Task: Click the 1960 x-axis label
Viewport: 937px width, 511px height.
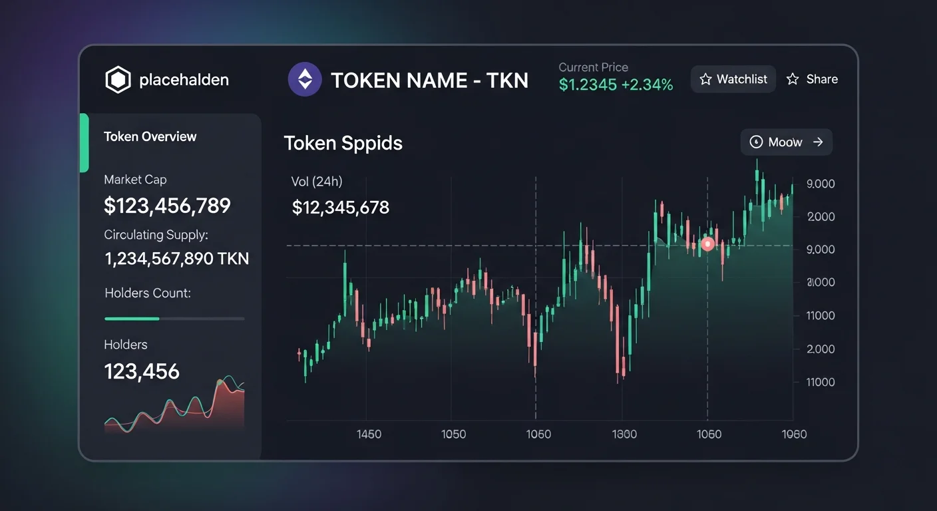Action: (794, 434)
